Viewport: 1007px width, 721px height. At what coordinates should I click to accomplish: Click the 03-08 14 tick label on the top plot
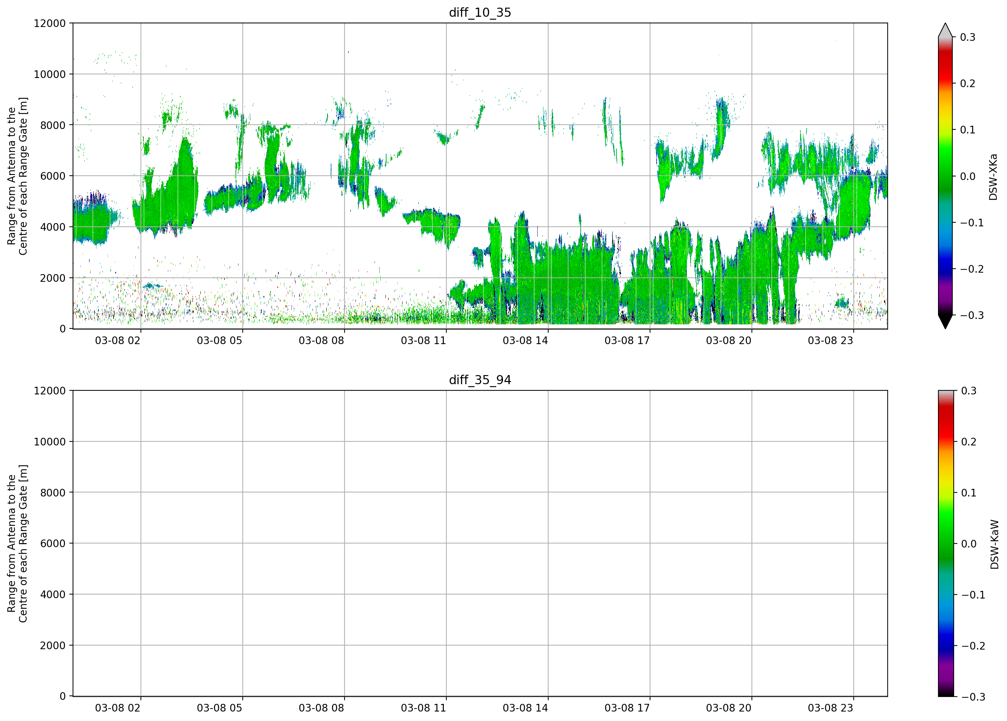point(525,340)
